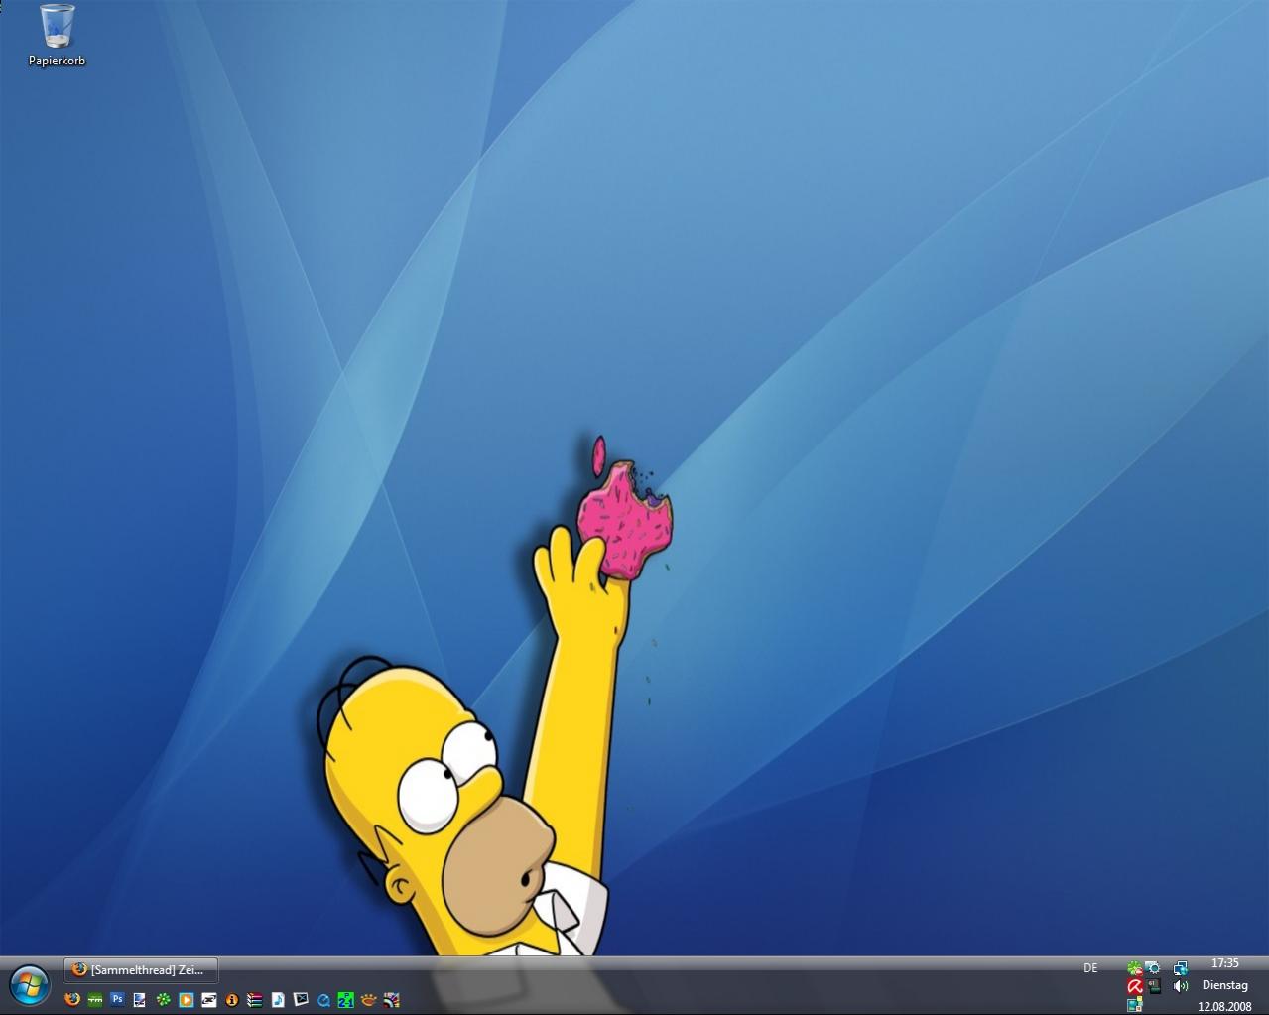Image resolution: width=1269 pixels, height=1015 pixels.
Task: Launch Firefox from Quick Launch bar
Action: (x=72, y=999)
